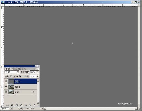Click new adjustment layer icon

21,105
